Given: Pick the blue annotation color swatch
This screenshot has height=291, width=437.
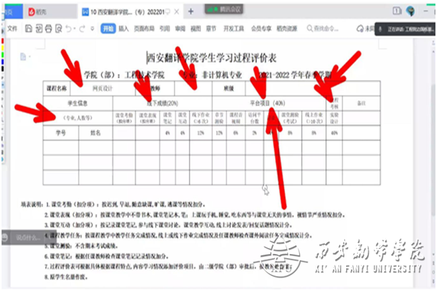Looking at the screenshot, I should click(3, 61).
